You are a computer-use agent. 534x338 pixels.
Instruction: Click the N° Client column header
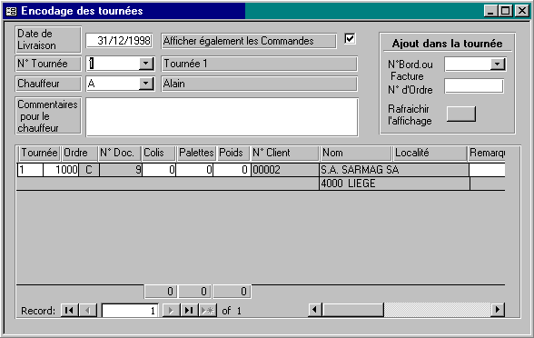[x=285, y=153]
